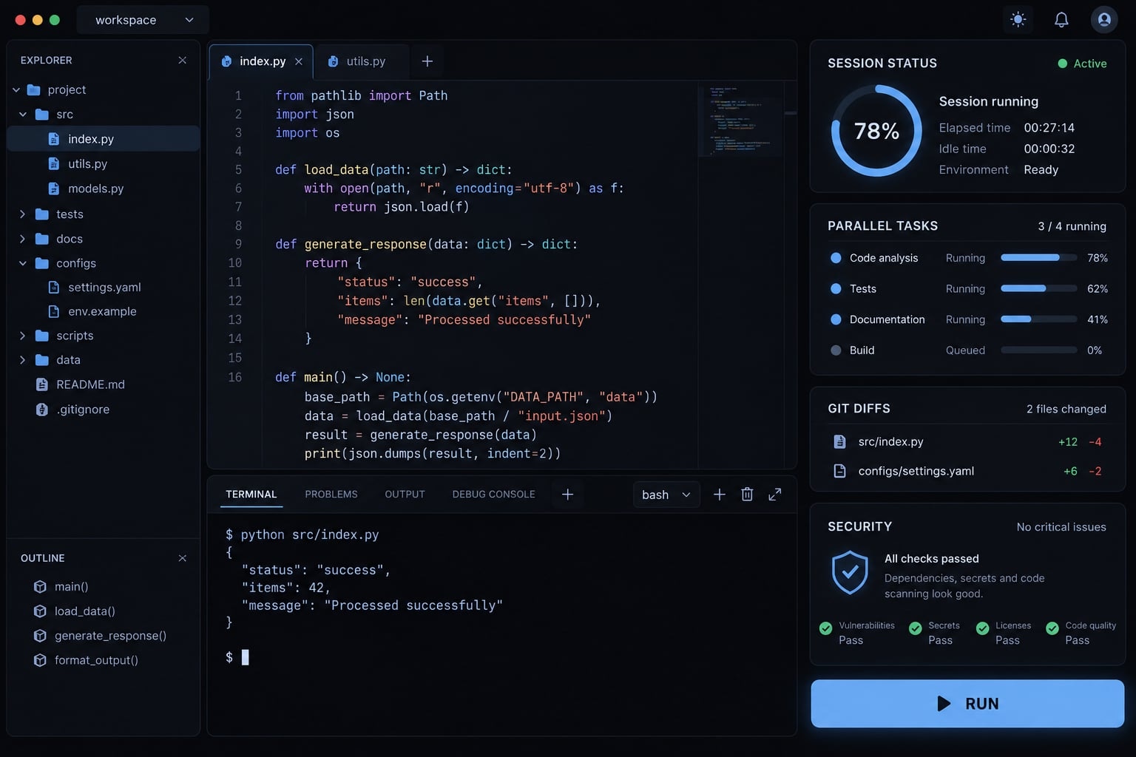The image size is (1136, 757).
Task: Click the security shield check icon
Action: pos(851,572)
